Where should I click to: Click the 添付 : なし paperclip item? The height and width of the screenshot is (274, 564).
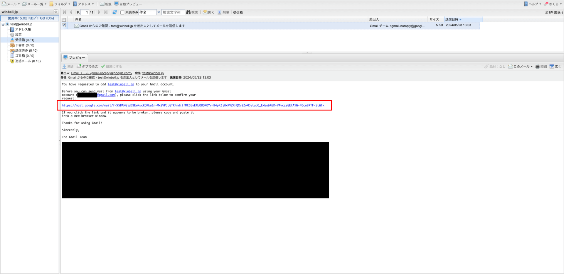(495, 67)
